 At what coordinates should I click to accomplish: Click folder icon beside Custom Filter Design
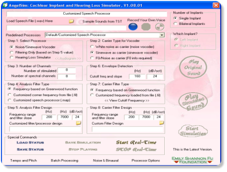point(161,123)
